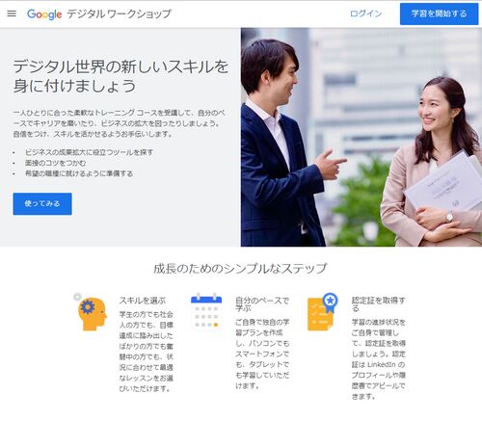Click the 自分のペースで学ぶ heading
482x421 pixels.
[262, 304]
